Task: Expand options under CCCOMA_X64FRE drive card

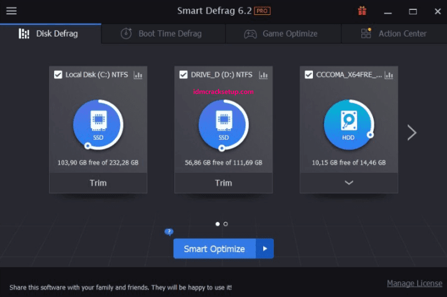Action: 349,183
